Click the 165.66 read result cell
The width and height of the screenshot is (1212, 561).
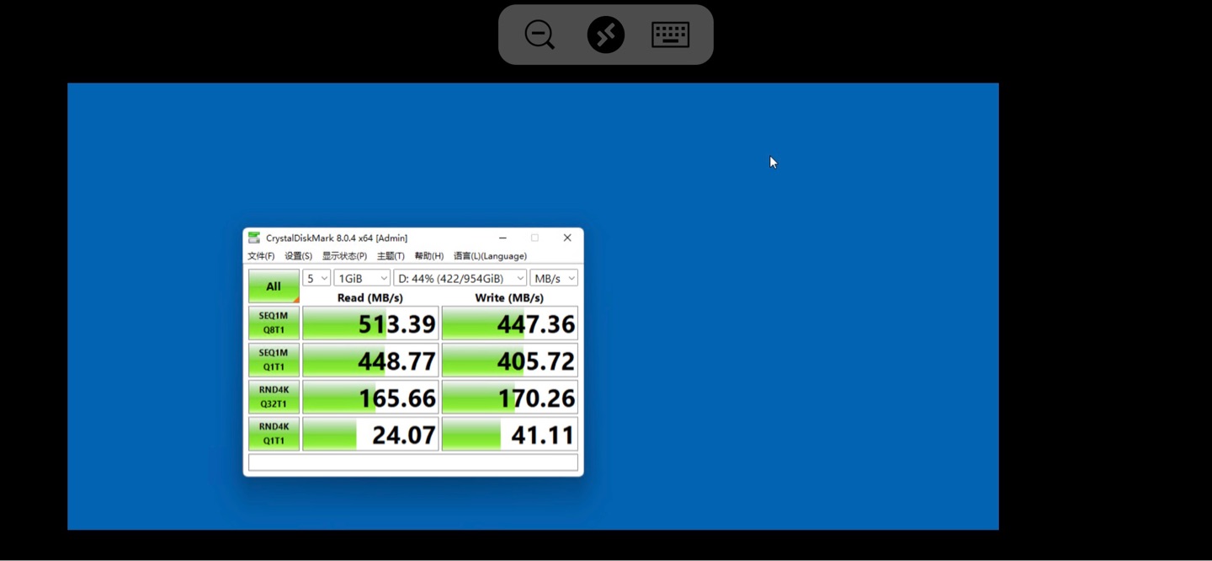point(370,398)
